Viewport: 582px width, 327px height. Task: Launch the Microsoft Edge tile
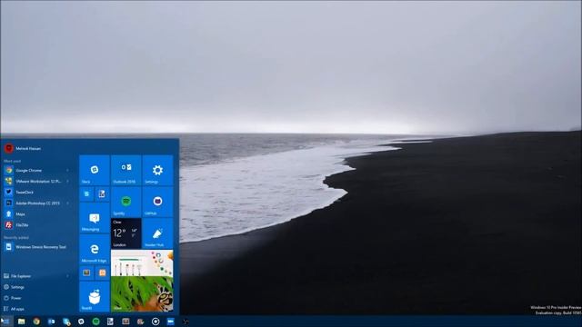click(x=95, y=250)
